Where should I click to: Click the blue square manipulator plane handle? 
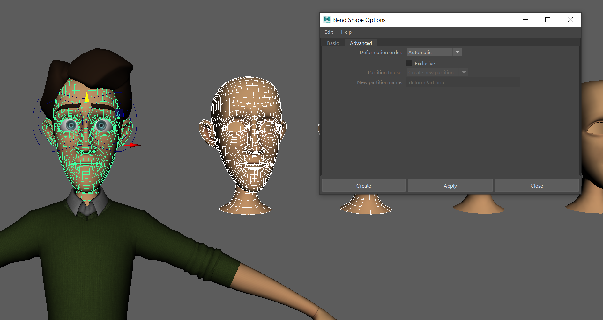click(119, 113)
